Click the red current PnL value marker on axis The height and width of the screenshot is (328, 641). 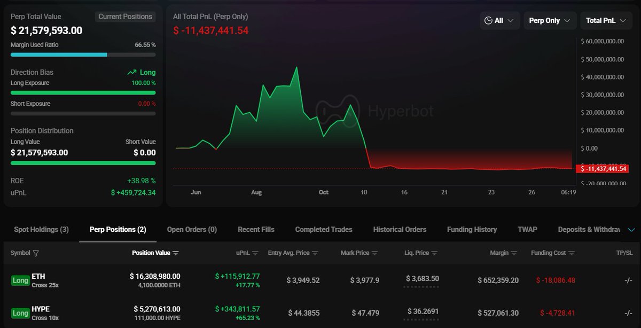(603, 169)
